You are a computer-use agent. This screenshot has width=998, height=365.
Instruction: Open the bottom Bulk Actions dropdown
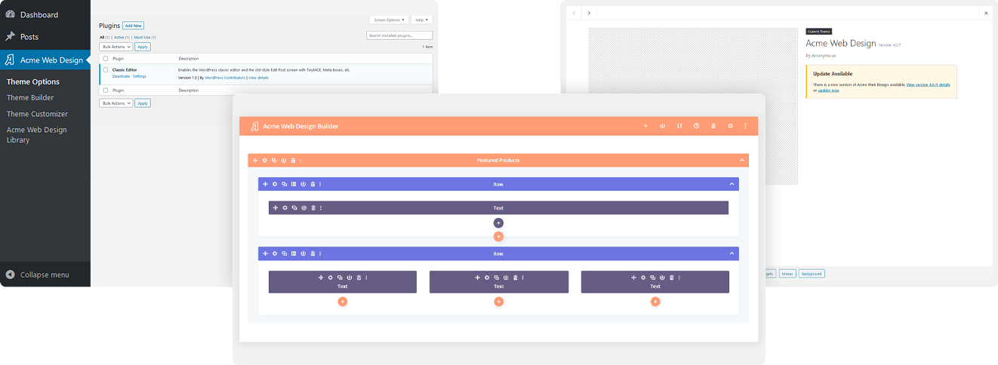(x=116, y=103)
